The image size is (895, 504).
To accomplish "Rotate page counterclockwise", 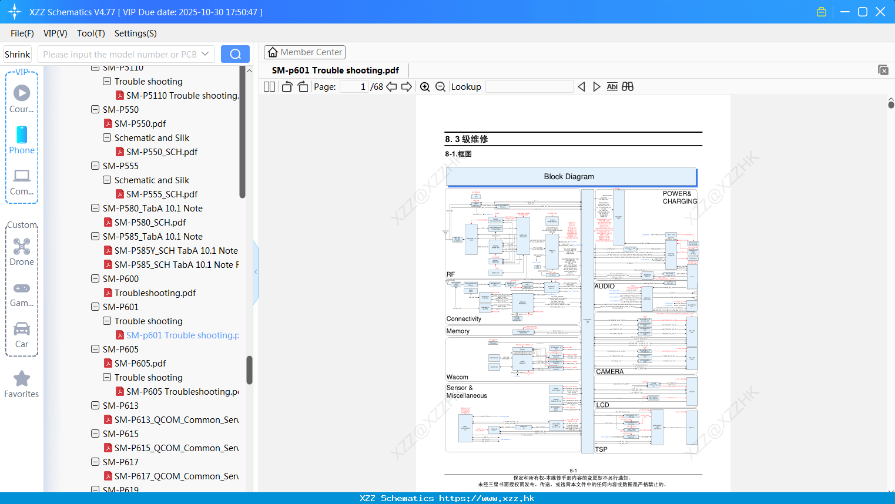I will coord(287,86).
